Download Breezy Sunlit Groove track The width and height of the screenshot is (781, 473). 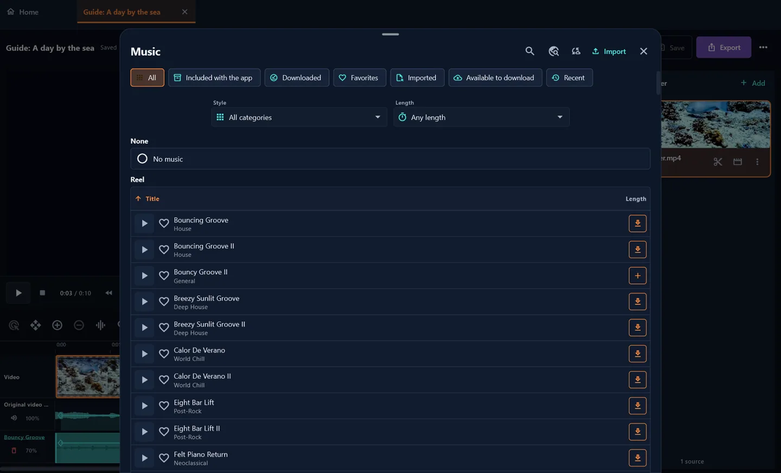tap(637, 301)
